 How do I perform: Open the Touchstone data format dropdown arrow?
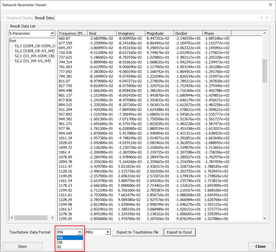point(80,232)
